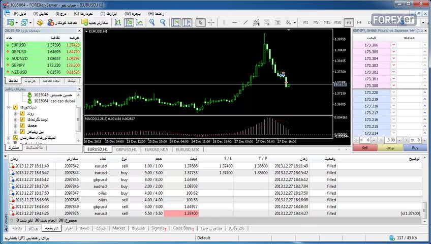Toggle chart auto scroll icon

tap(176, 22)
